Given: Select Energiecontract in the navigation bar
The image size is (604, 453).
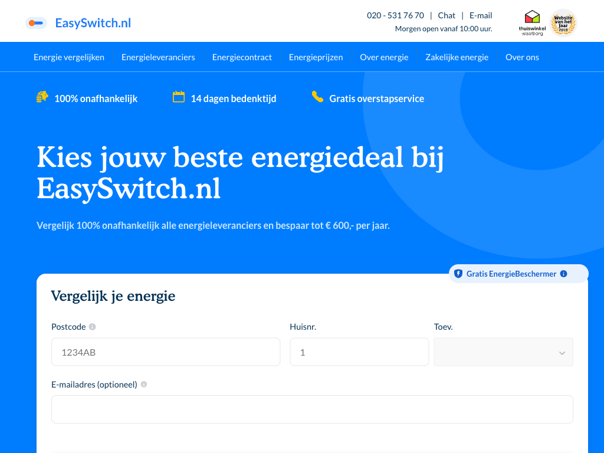Looking at the screenshot, I should point(242,57).
